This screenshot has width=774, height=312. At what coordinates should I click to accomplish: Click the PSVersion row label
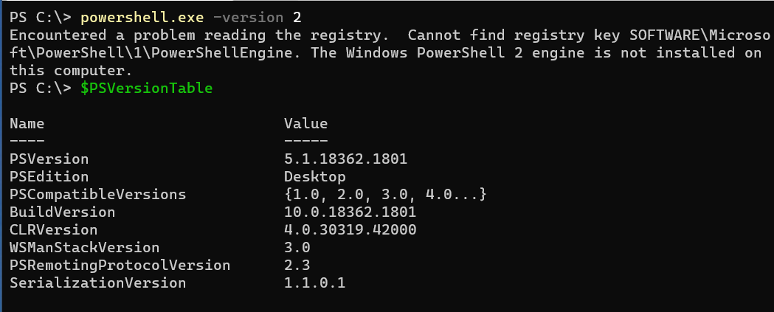(49, 159)
